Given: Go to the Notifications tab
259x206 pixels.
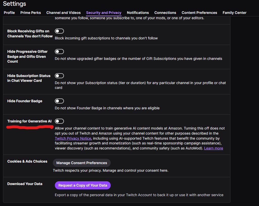Looking at the screenshot, I should click(138, 13).
